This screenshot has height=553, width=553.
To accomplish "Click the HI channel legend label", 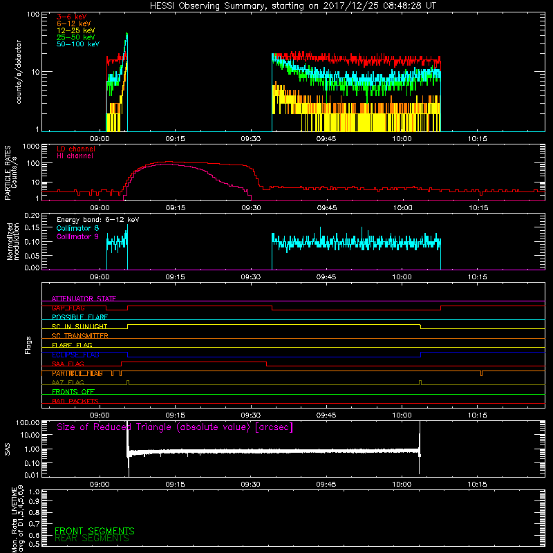I will point(75,156).
